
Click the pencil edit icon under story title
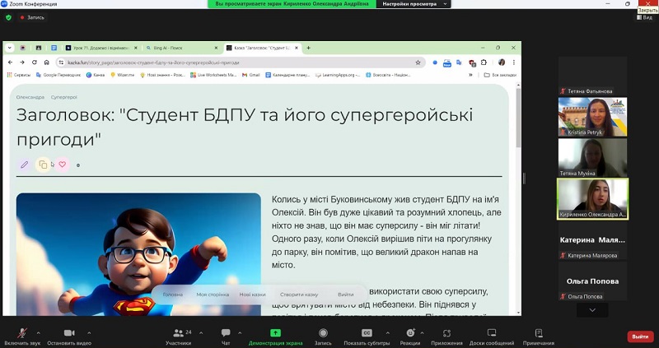click(24, 165)
